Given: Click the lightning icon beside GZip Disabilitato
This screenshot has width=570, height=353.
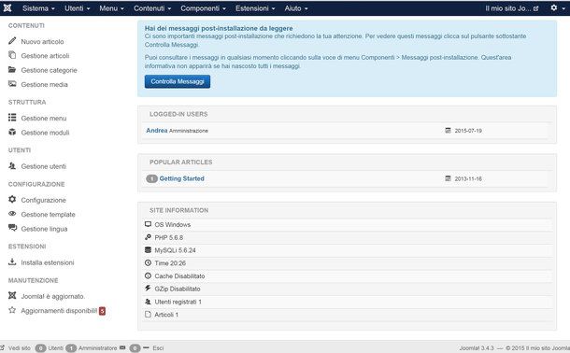Looking at the screenshot, I should tap(148, 288).
